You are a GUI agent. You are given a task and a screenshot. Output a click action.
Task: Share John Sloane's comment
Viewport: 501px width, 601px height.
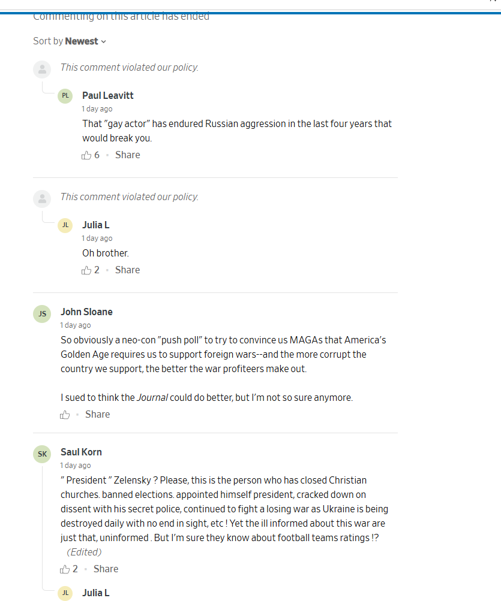[x=97, y=415]
